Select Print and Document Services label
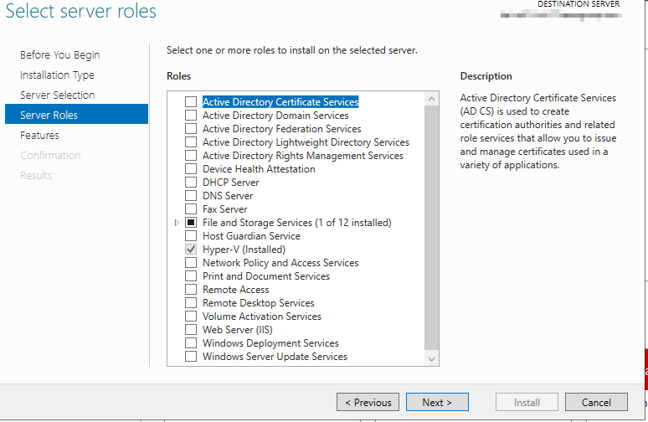 266,276
